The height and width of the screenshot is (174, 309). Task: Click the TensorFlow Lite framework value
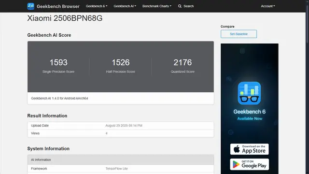tap(116, 169)
